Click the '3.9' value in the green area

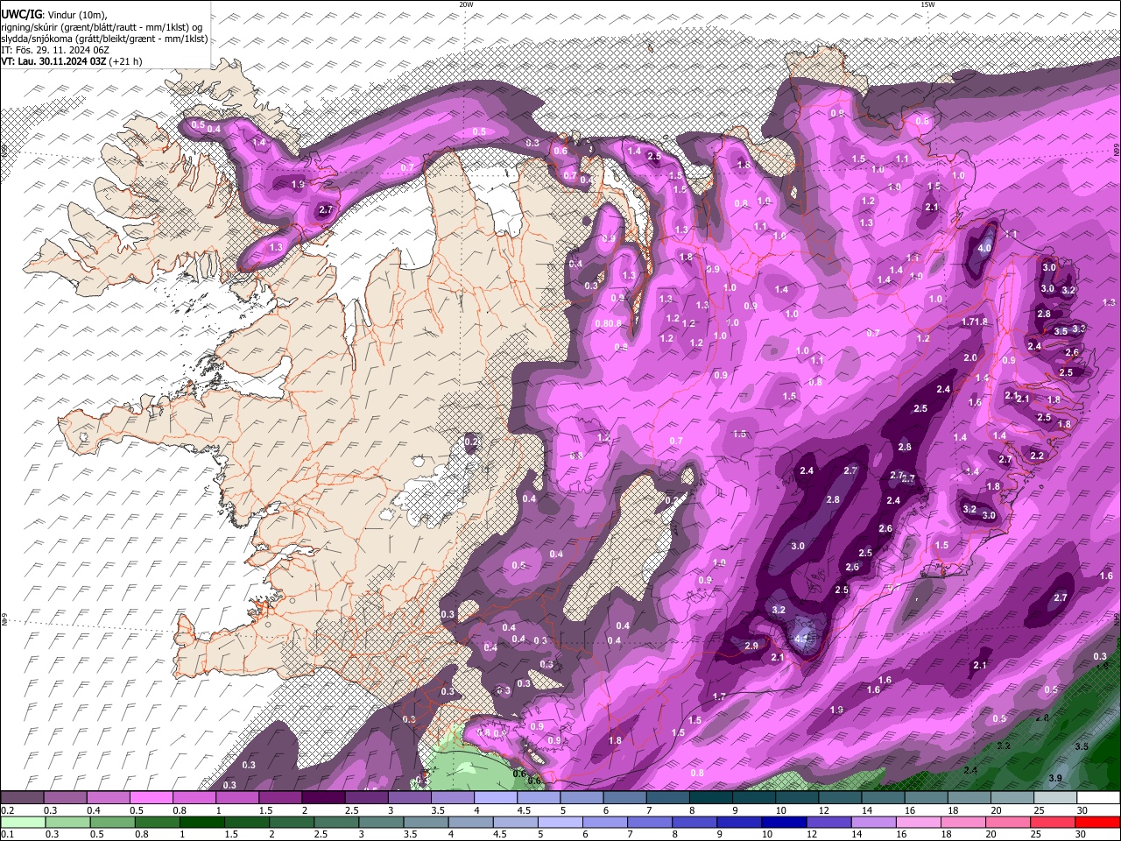[x=1055, y=778]
